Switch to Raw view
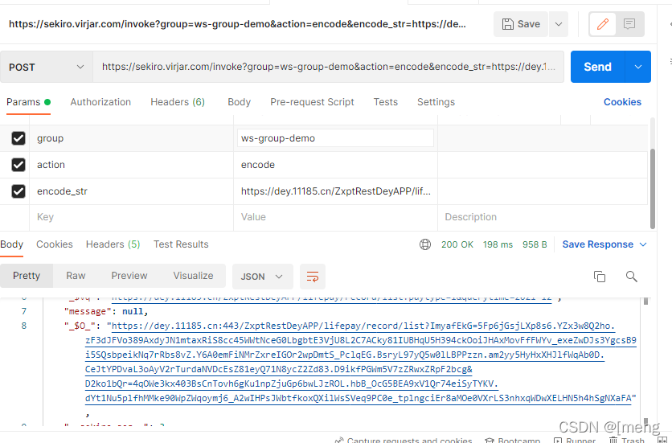The width and height of the screenshot is (672, 443). point(76,276)
